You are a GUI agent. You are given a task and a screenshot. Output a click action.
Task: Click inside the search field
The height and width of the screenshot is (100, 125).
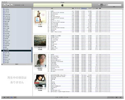coord(114,5)
